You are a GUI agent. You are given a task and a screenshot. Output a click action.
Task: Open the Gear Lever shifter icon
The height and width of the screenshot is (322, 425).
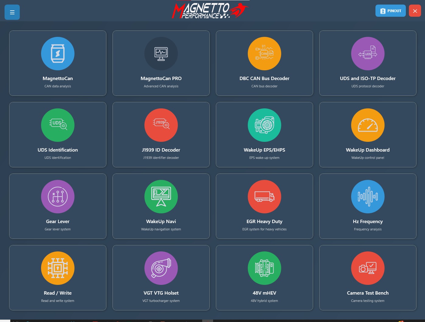coord(58,197)
